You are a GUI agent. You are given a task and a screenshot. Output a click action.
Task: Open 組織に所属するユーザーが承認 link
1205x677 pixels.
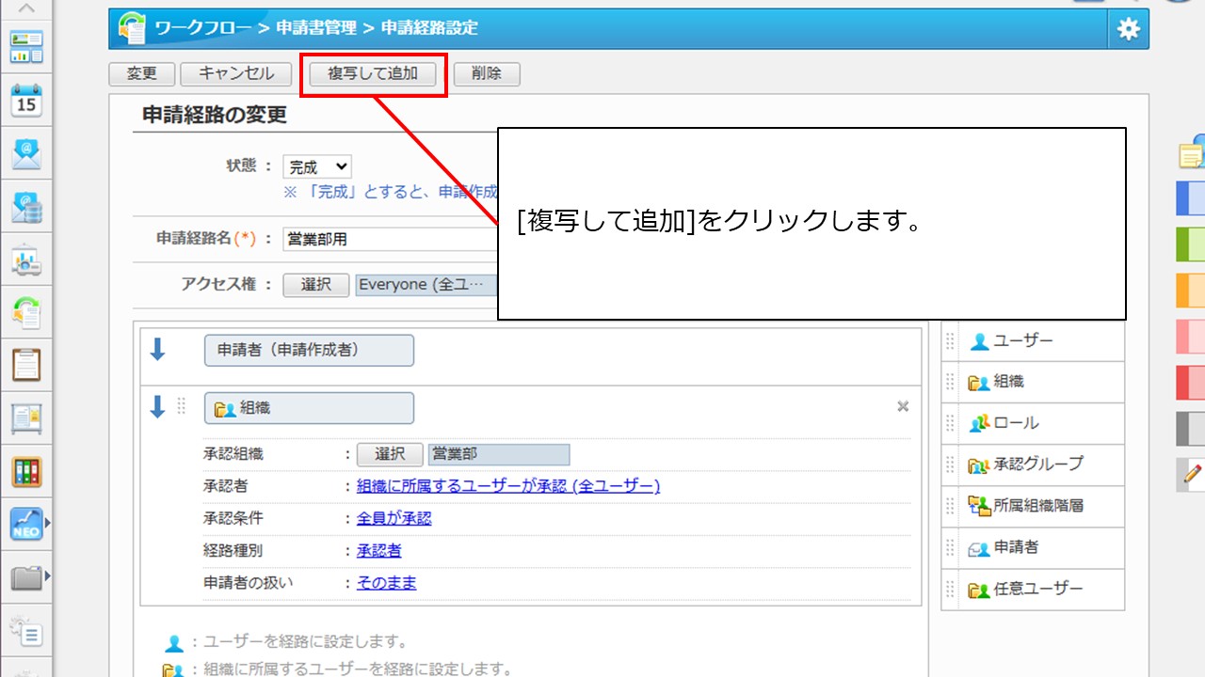coord(508,486)
